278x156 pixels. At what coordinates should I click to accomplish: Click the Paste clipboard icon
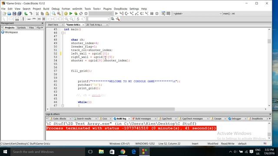tap(47, 13)
